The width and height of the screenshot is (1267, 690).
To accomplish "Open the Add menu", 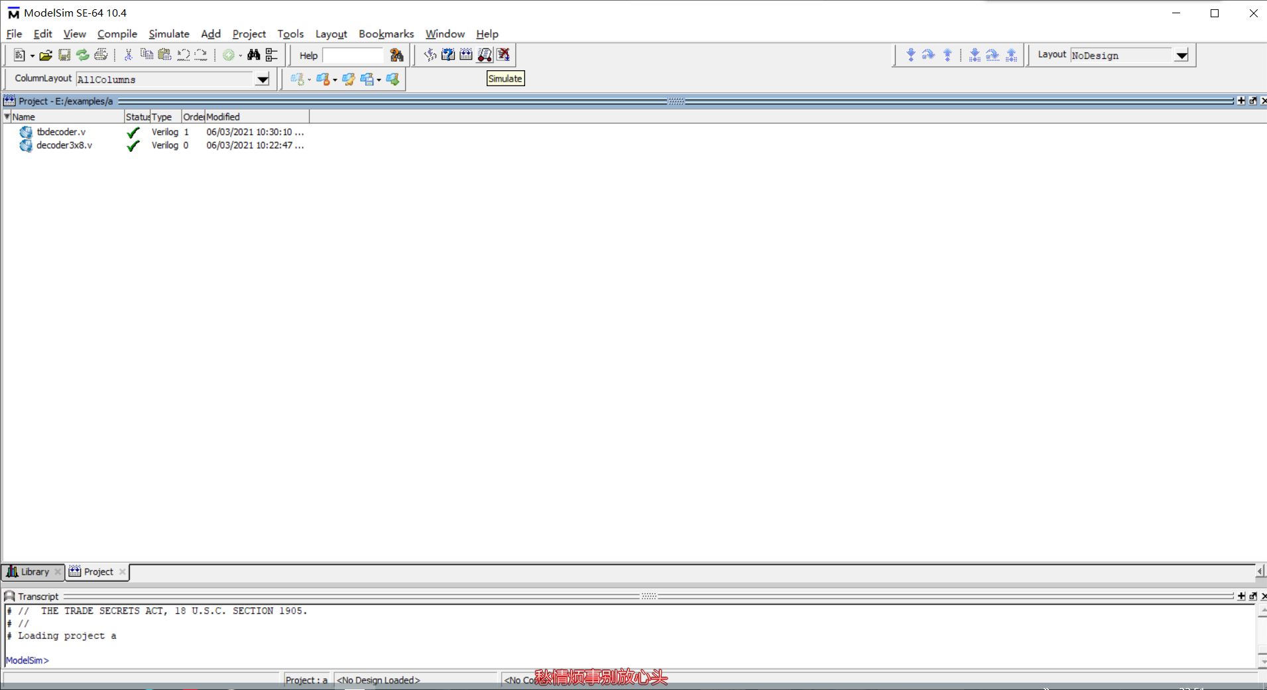I will point(210,34).
